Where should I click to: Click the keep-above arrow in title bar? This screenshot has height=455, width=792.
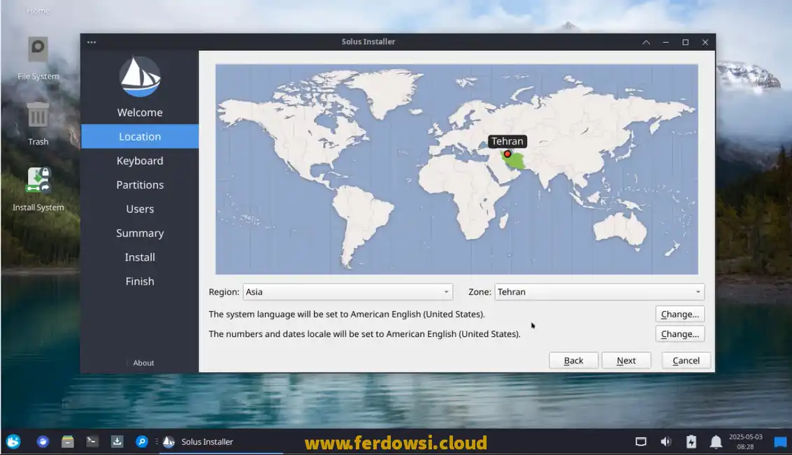646,43
